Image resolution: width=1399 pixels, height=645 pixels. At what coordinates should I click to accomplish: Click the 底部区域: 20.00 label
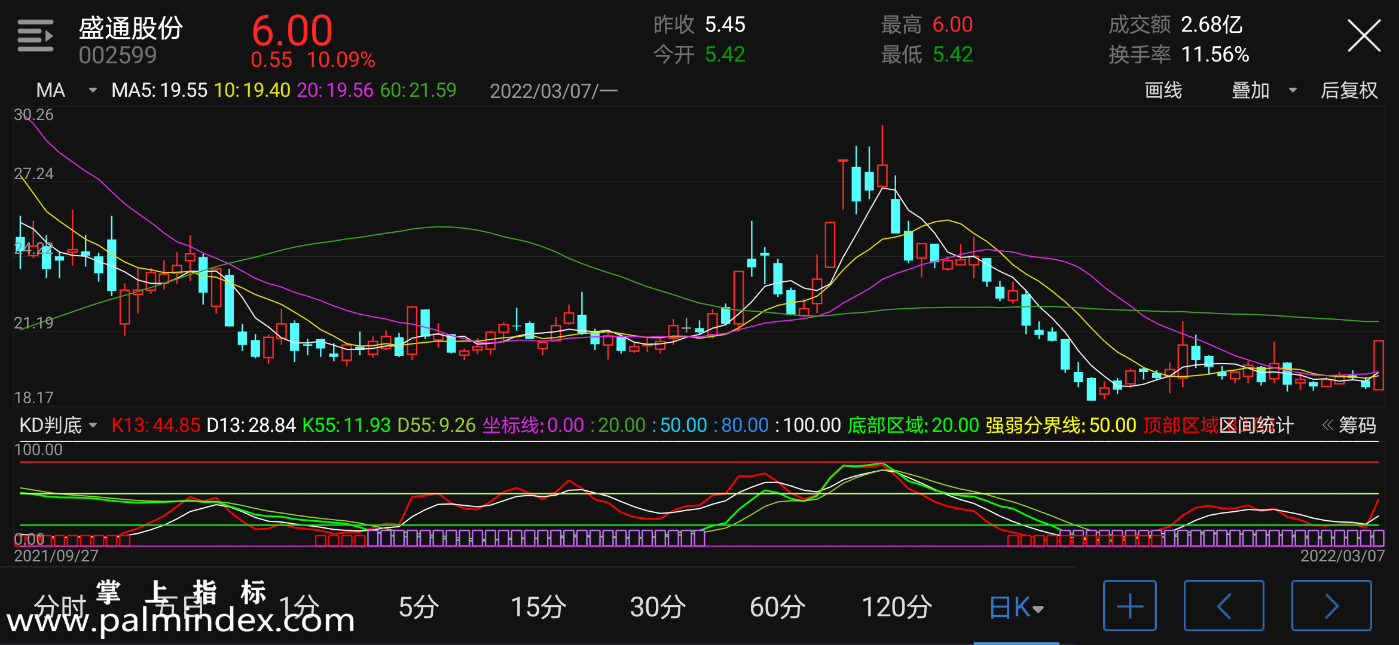click(913, 425)
